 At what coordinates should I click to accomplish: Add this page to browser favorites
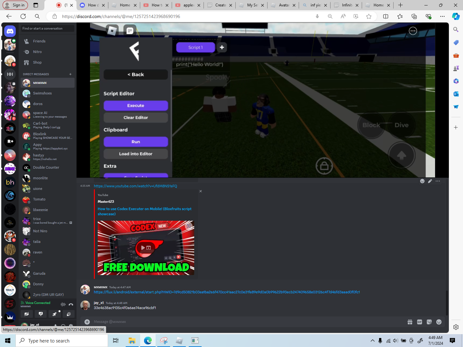point(369,16)
